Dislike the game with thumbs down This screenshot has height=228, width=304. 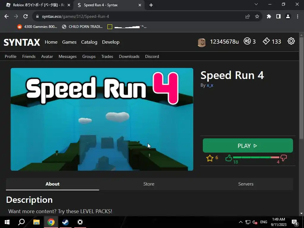click(284, 158)
